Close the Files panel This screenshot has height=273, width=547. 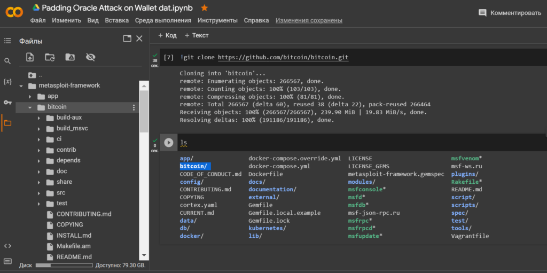(x=139, y=39)
